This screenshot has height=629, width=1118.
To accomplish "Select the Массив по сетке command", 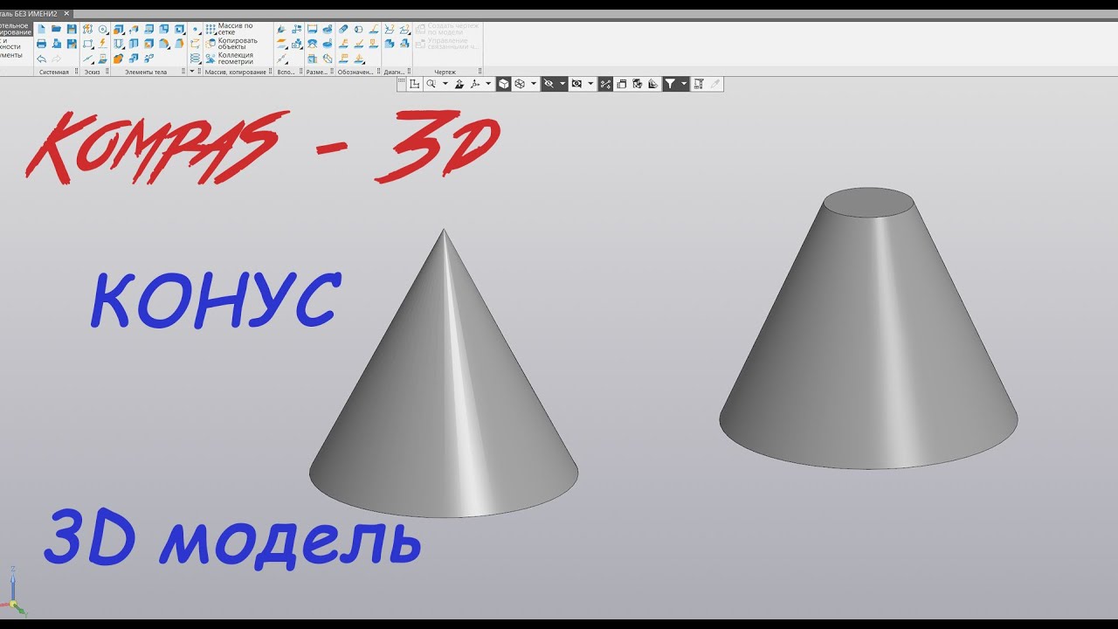I will pos(230,29).
